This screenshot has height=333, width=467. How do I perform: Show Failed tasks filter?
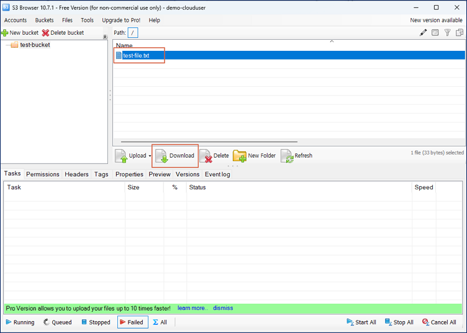click(x=132, y=322)
